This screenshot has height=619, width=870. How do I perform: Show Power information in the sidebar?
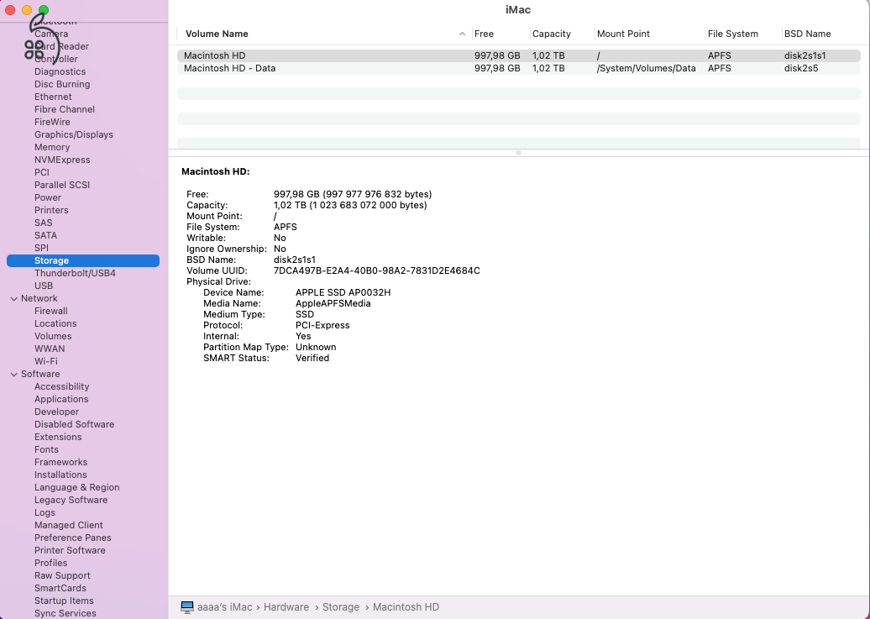pyautogui.click(x=48, y=197)
